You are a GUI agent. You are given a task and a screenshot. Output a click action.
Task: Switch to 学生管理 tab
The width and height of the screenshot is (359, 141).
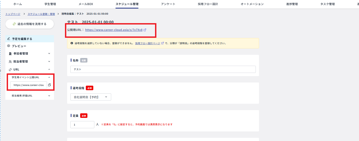click(50, 4)
